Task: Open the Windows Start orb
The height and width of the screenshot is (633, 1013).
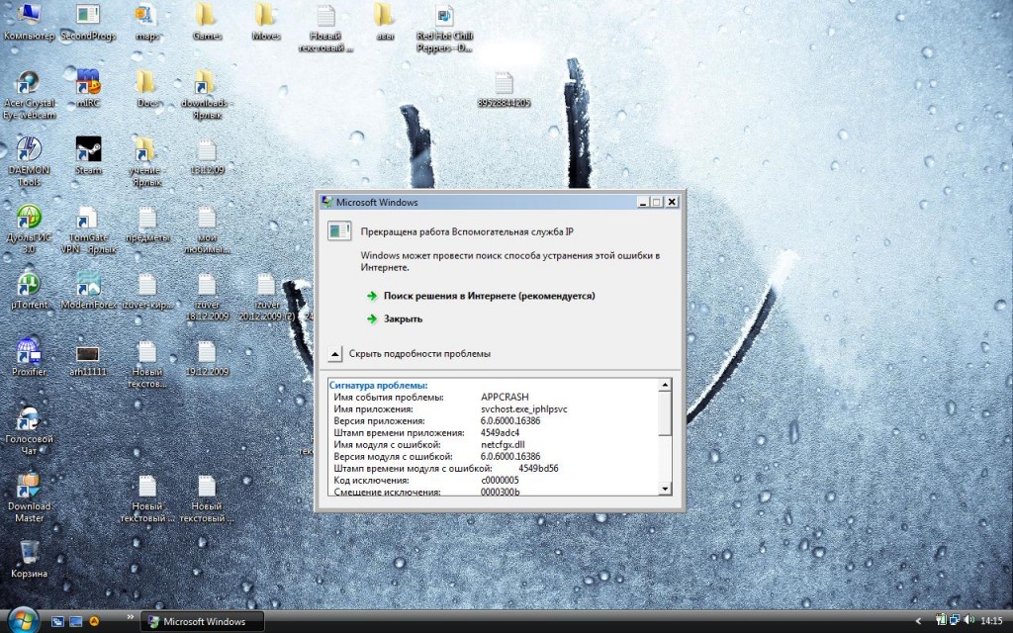Action: click(x=24, y=621)
